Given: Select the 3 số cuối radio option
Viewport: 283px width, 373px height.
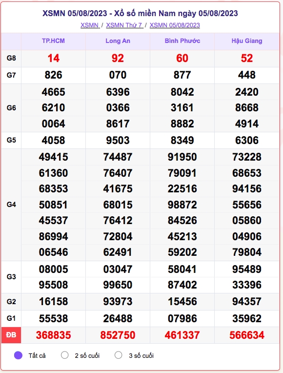Looking at the screenshot, I should click(x=118, y=355).
